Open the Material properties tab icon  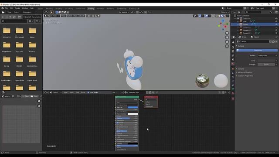click(x=233, y=93)
